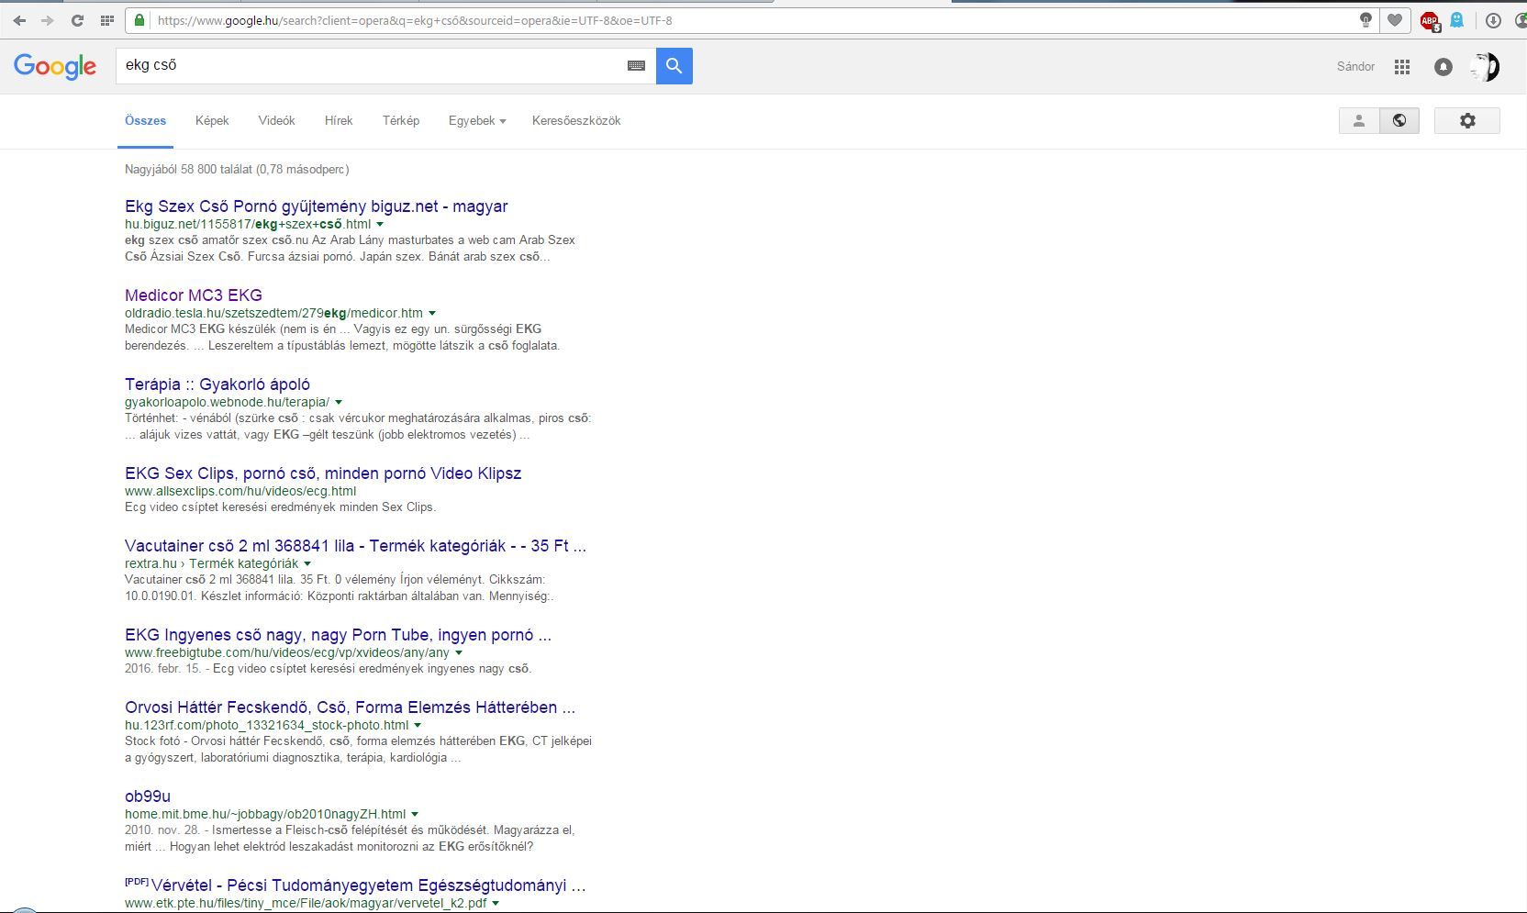Go forward with the browser forward arrow
Viewport: 1527px width, 913px height.
[48, 20]
